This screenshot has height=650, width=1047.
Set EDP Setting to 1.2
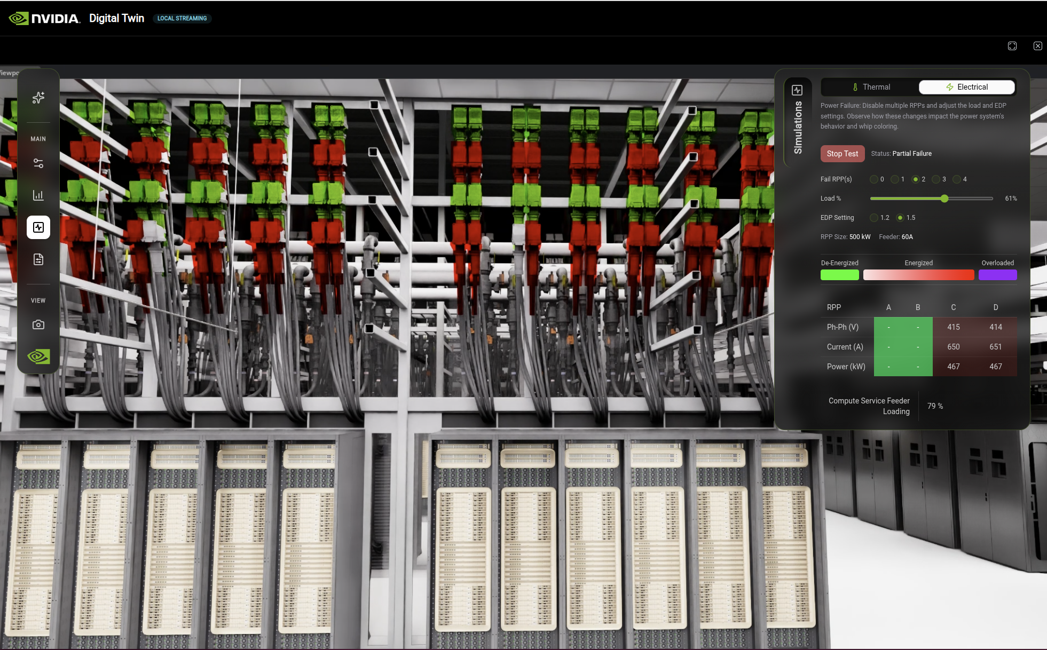[x=874, y=218]
